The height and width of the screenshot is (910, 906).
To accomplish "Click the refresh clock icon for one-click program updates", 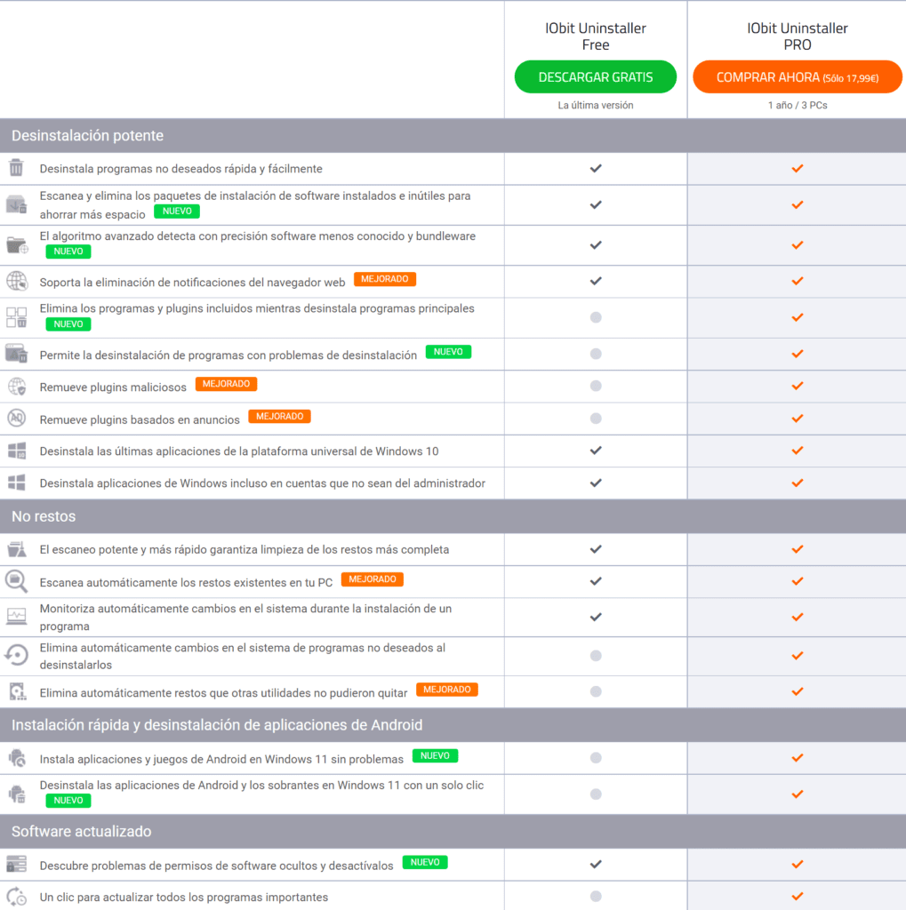I will coord(17,896).
